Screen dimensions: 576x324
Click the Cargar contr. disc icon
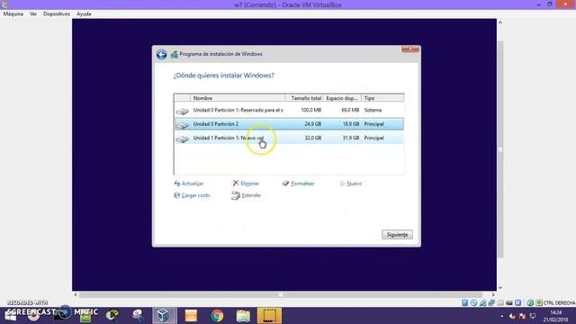tap(176, 195)
